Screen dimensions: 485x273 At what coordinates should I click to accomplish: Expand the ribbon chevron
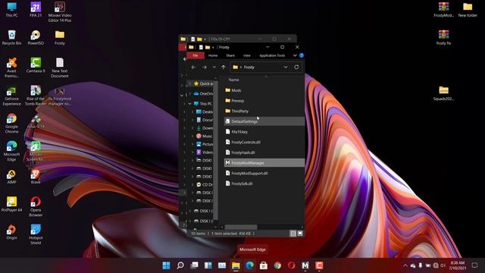(x=295, y=55)
